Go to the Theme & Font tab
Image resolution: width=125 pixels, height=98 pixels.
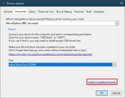click(x=46, y=12)
